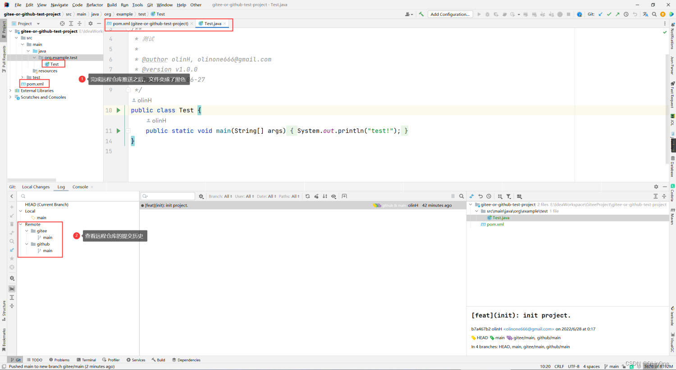Screen dimensions: 676x370
Task: Click the Build Project hammer icon
Action: [x=421, y=14]
